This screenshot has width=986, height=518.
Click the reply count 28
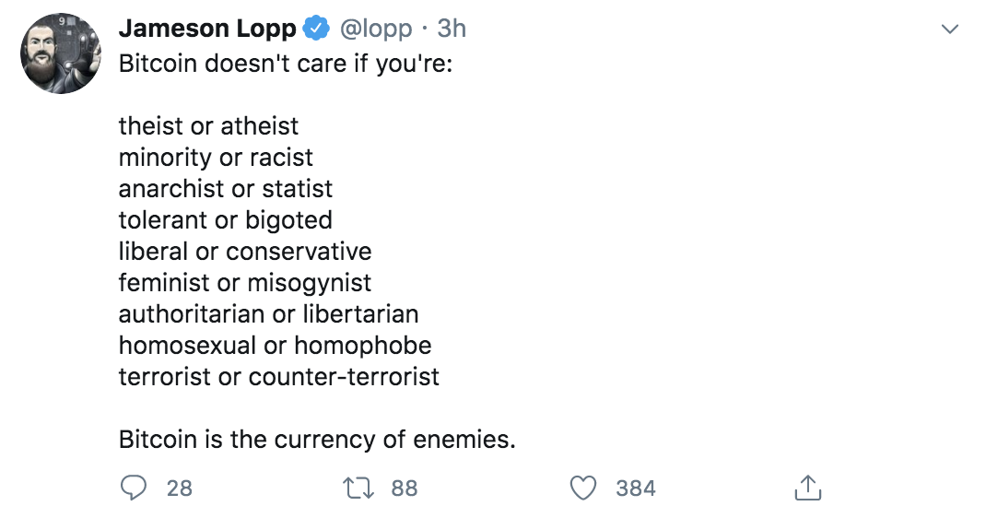180,488
